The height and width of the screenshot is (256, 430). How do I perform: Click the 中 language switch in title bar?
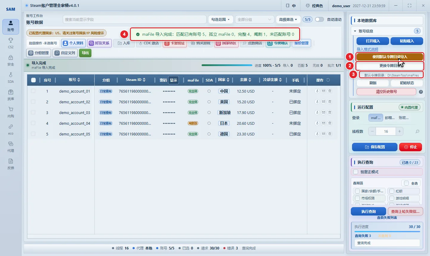coord(291,6)
